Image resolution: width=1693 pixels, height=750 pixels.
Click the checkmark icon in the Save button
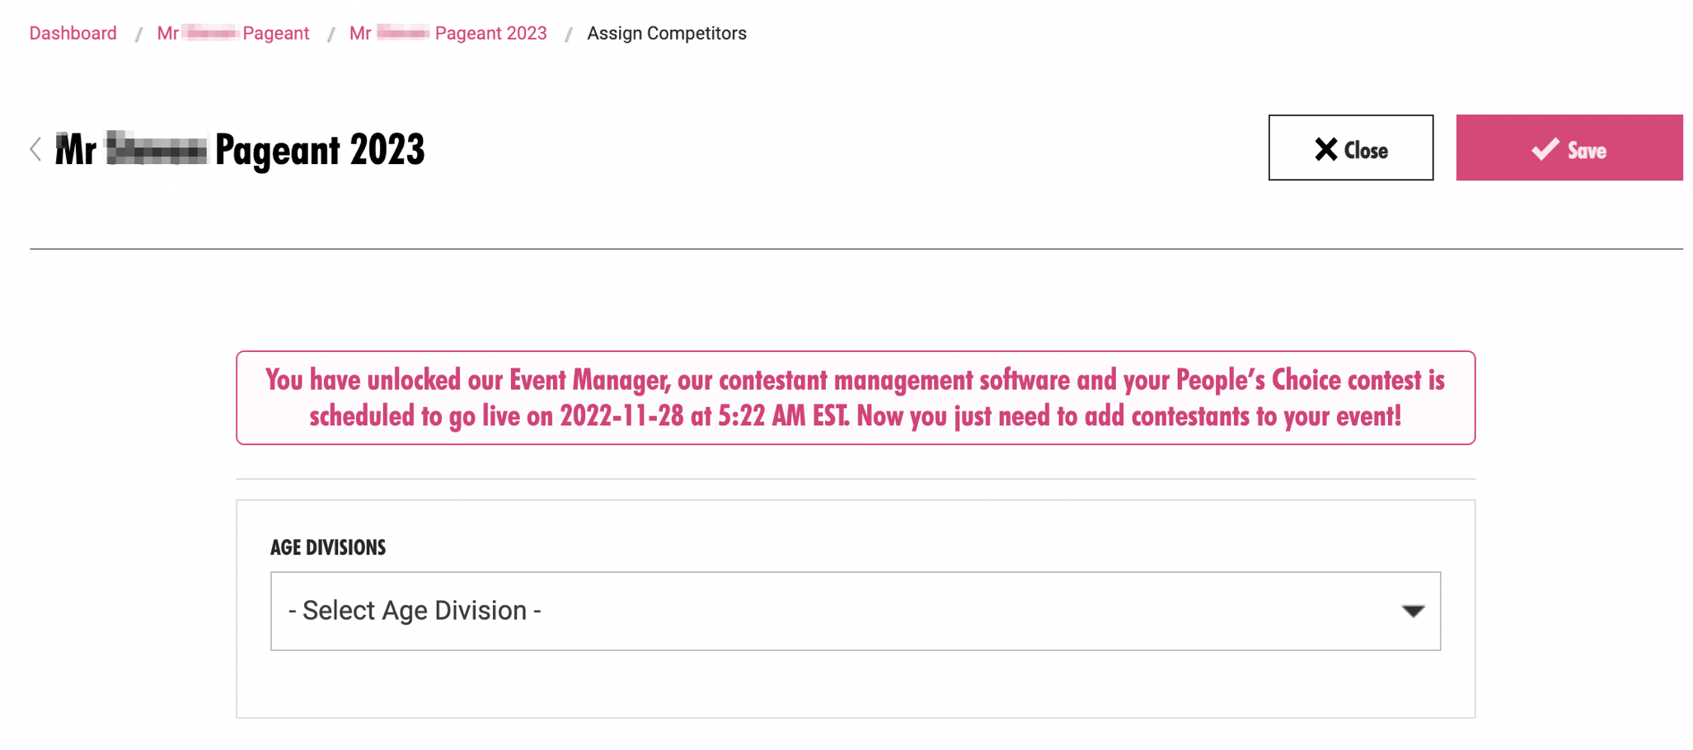(1545, 149)
